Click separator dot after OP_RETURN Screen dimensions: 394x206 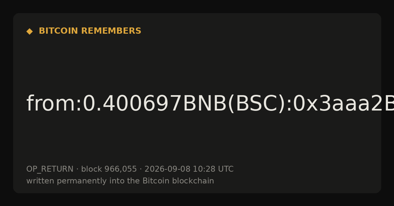(x=77, y=169)
